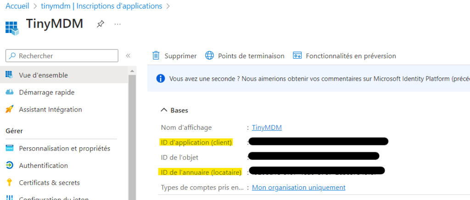Click the trash Supprimer icon
Viewport: 470px width, 200px height.
click(x=156, y=56)
